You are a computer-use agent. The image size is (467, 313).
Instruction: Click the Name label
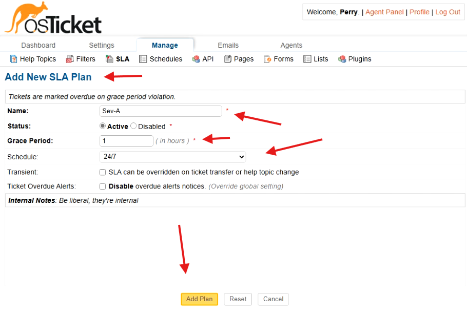pos(18,111)
